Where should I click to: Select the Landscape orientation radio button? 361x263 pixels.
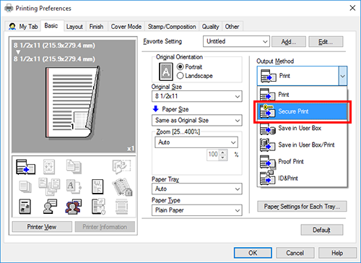(x=180, y=76)
